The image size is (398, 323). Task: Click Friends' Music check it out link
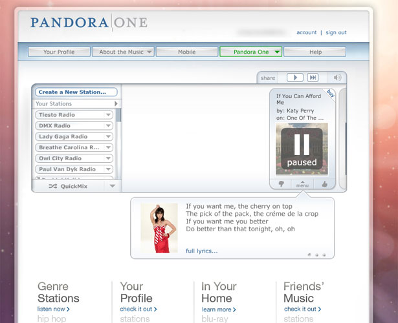[303, 309]
